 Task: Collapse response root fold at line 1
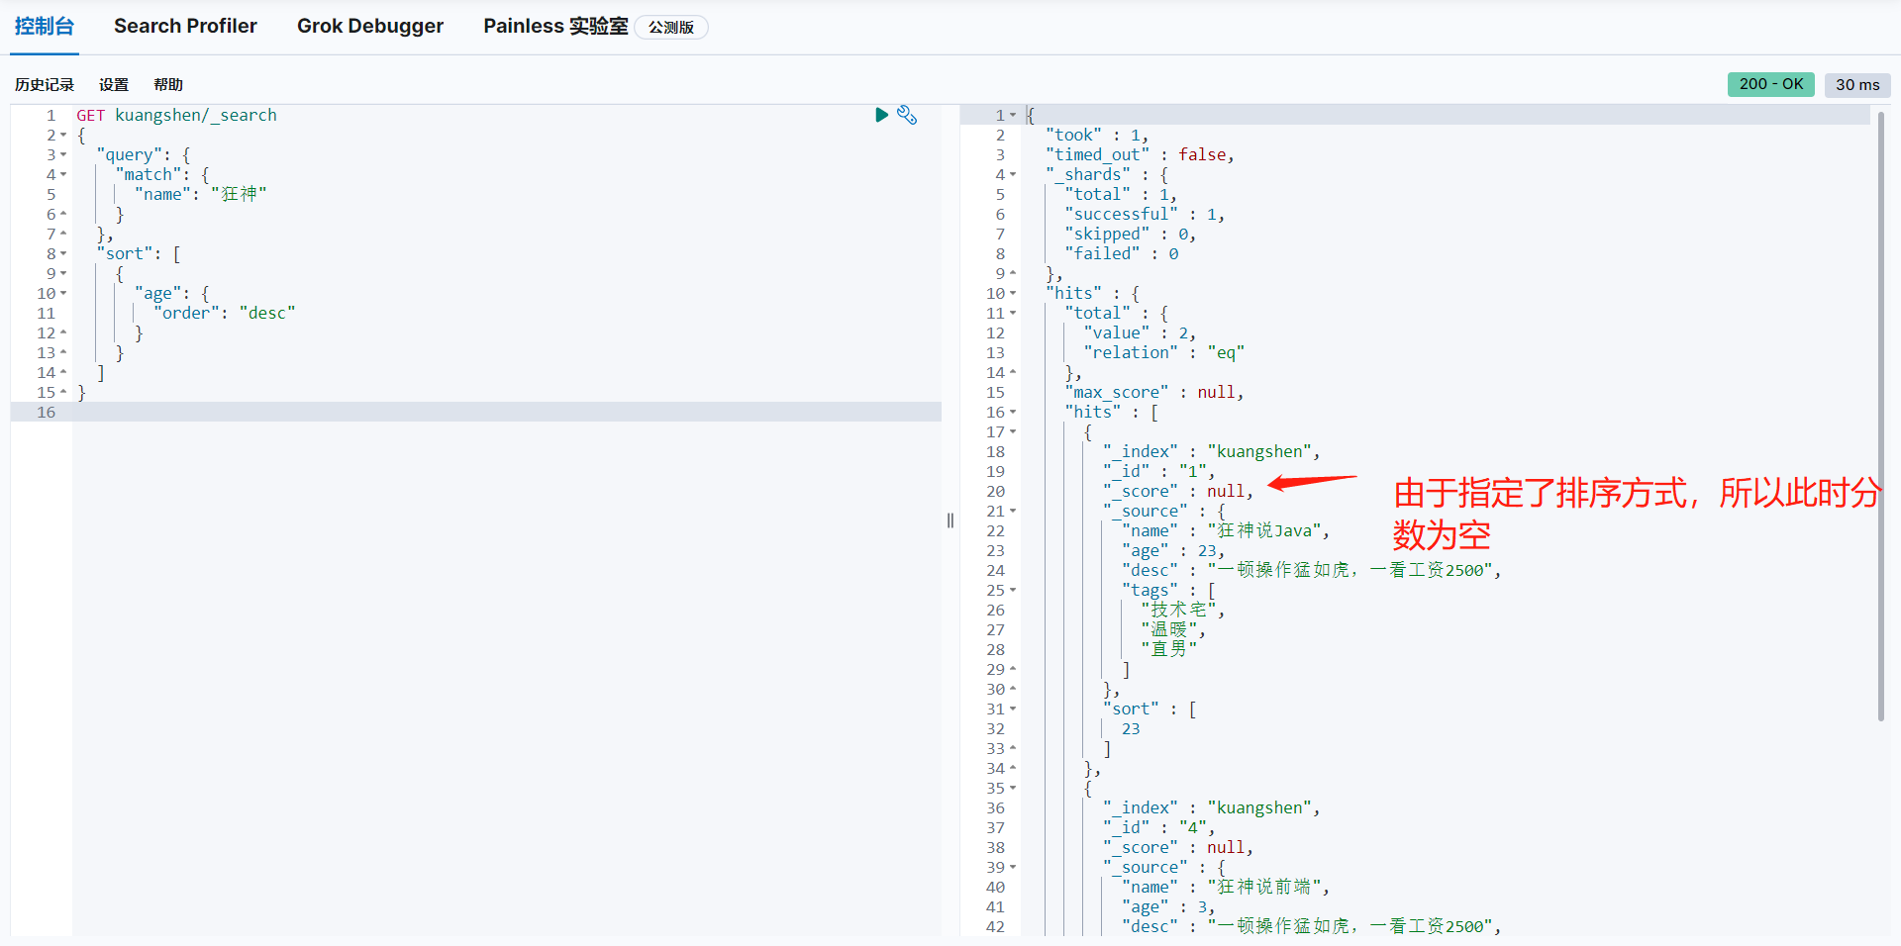coord(1013,115)
